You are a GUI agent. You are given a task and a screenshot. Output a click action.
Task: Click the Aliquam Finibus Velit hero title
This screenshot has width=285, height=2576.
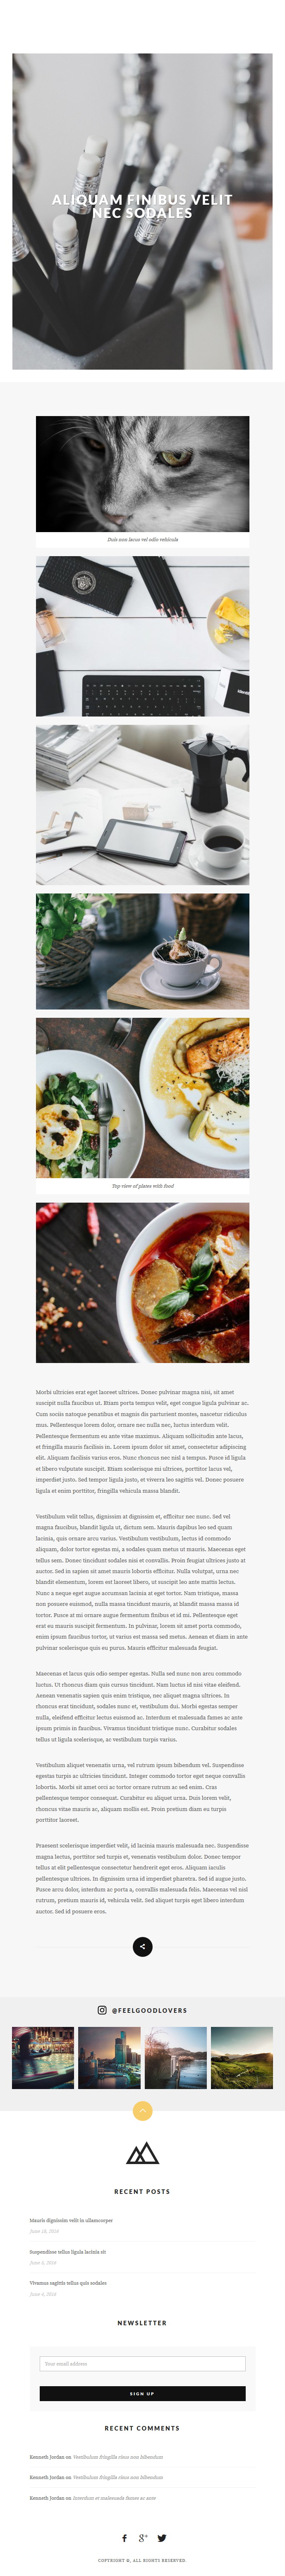click(142, 206)
